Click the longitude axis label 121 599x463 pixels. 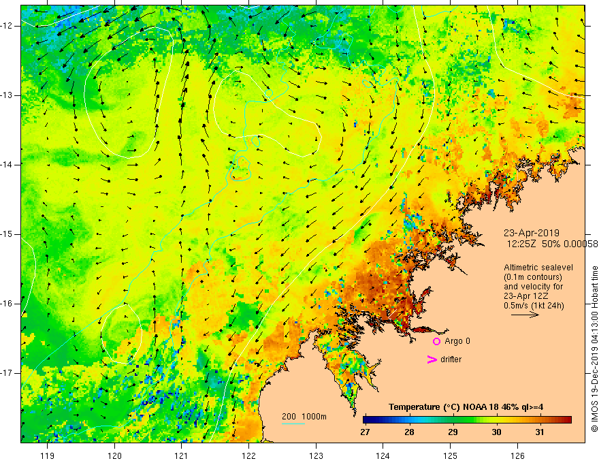(182, 456)
